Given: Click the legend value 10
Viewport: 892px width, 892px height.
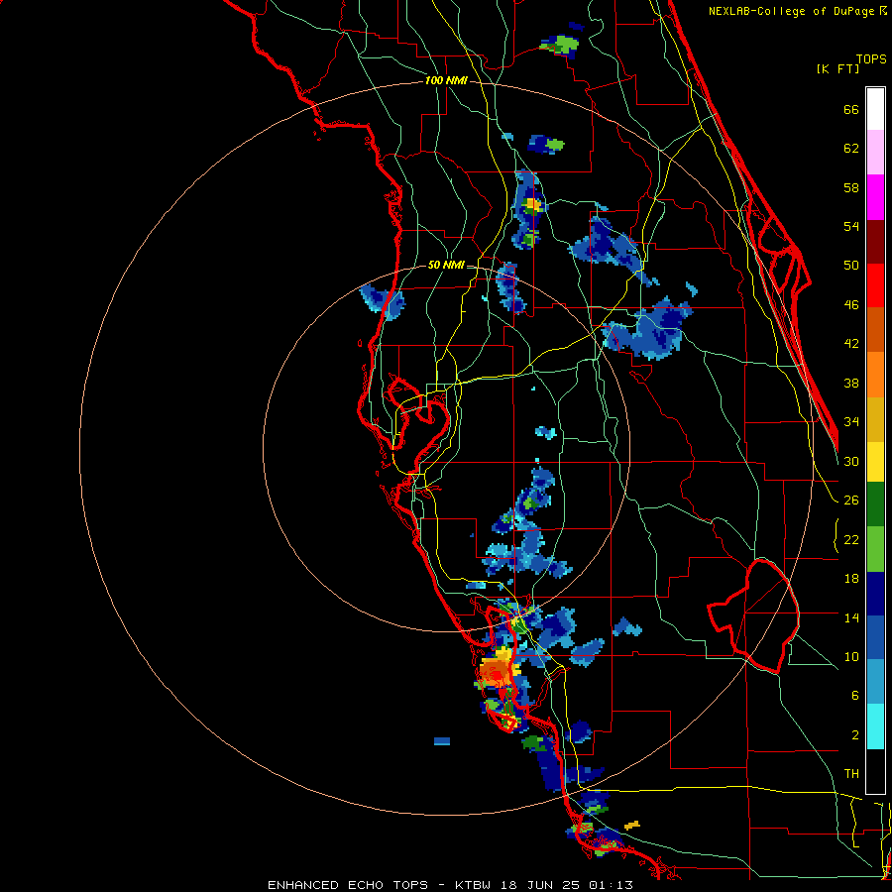Looking at the screenshot, I should [851, 656].
